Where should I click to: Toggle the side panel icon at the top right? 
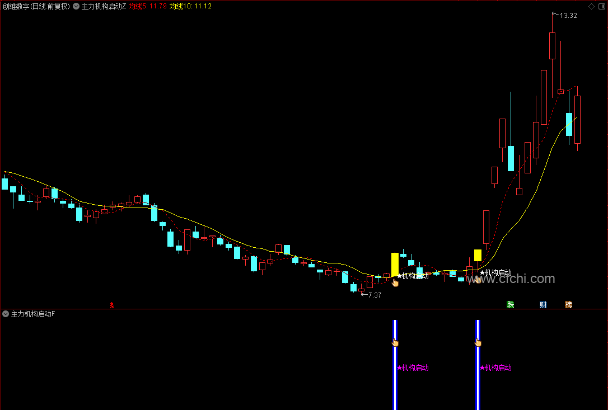coord(602,6)
